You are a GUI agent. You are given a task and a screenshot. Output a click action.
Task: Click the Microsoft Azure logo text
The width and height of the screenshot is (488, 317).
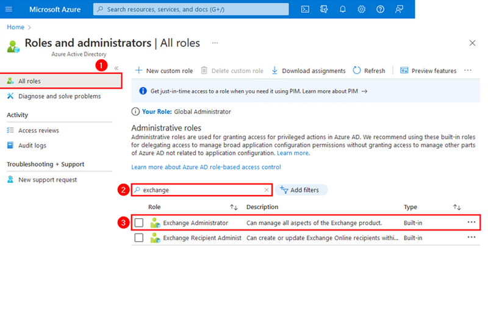pyautogui.click(x=55, y=9)
